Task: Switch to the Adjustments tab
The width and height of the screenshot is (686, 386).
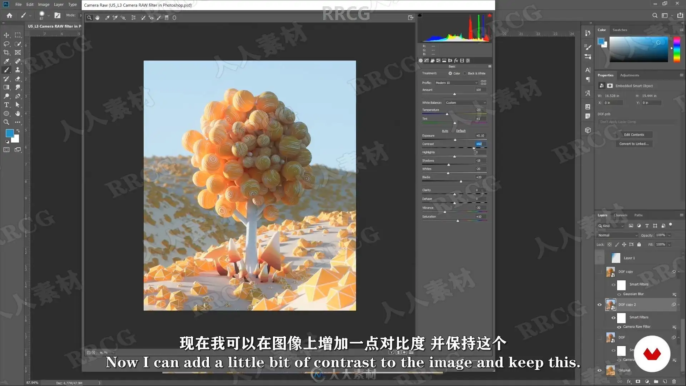Action: pos(629,75)
